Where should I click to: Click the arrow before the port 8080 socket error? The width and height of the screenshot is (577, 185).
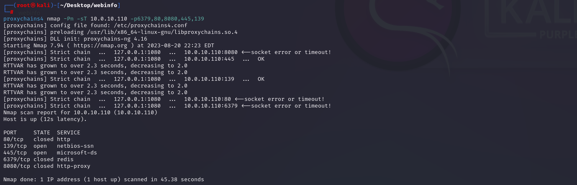(246, 52)
